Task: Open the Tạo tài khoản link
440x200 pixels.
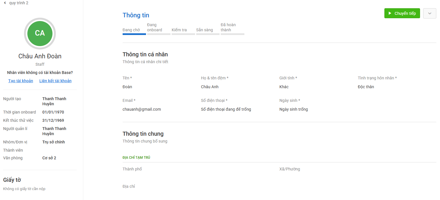Action: click(x=21, y=81)
